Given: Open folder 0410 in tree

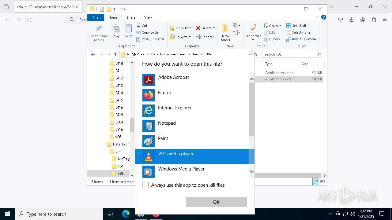Looking at the screenshot, I should tap(119, 64).
